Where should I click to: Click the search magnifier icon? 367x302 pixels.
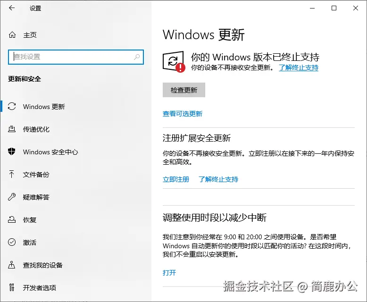click(137, 57)
